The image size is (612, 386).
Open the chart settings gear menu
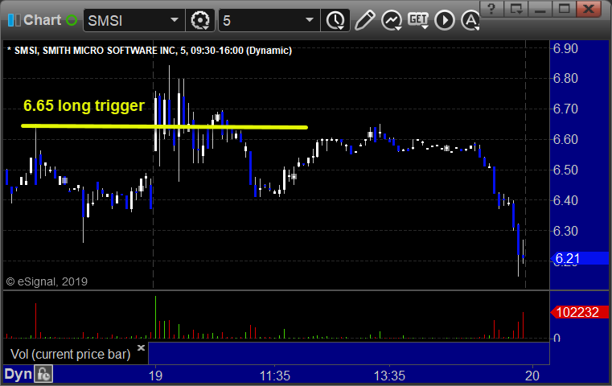200,20
